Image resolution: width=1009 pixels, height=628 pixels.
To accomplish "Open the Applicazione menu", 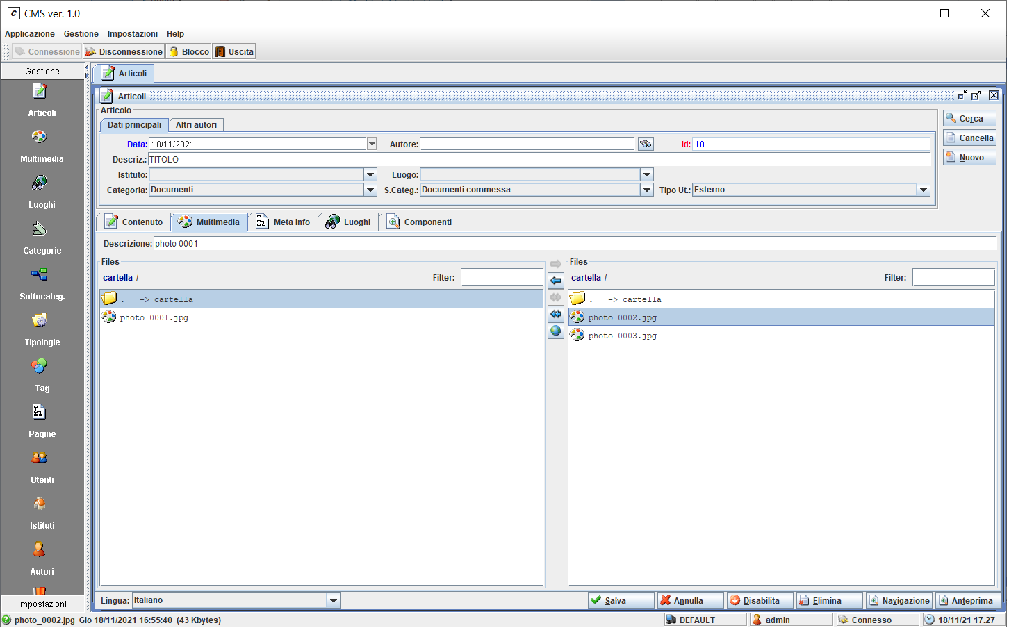I will pyautogui.click(x=30, y=33).
